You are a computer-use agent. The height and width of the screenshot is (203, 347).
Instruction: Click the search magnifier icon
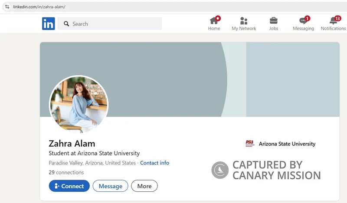[66, 24]
